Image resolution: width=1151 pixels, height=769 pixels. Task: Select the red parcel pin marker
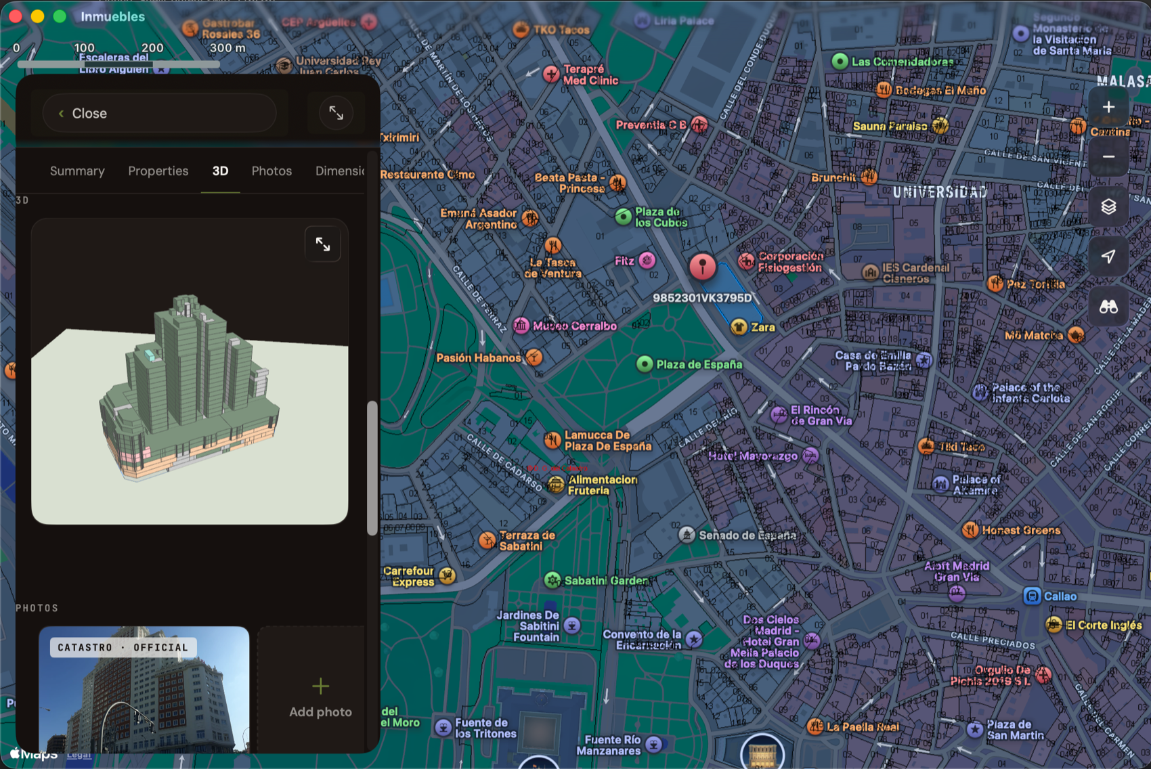[x=703, y=265]
